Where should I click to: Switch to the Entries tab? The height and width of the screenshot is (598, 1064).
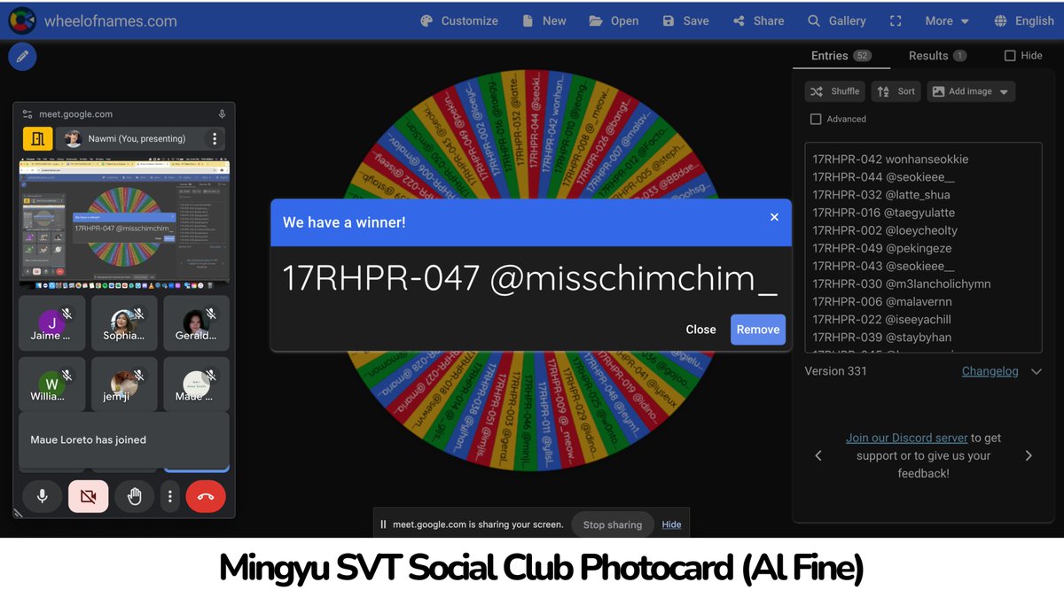[x=841, y=55]
